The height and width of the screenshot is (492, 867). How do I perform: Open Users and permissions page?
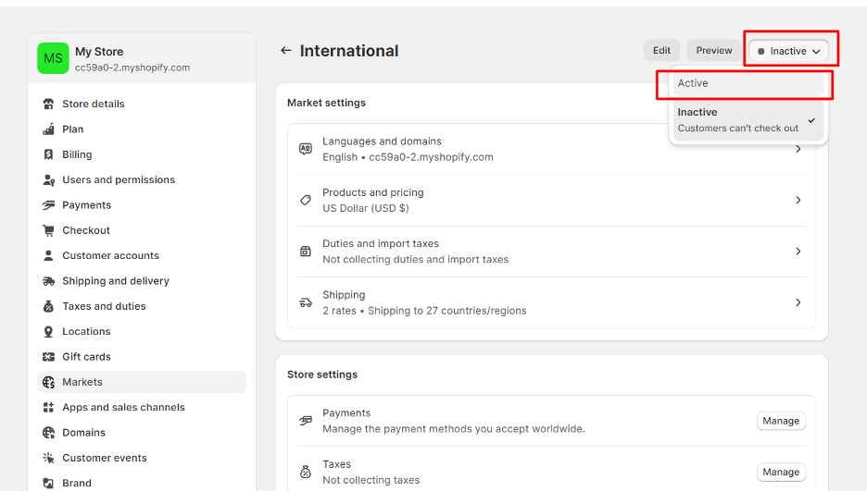[x=142, y=180]
